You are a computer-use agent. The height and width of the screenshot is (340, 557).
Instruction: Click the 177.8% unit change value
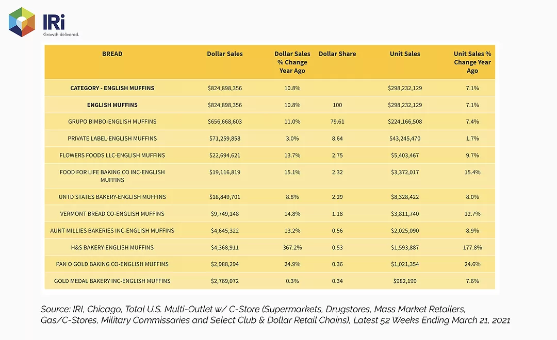472,247
